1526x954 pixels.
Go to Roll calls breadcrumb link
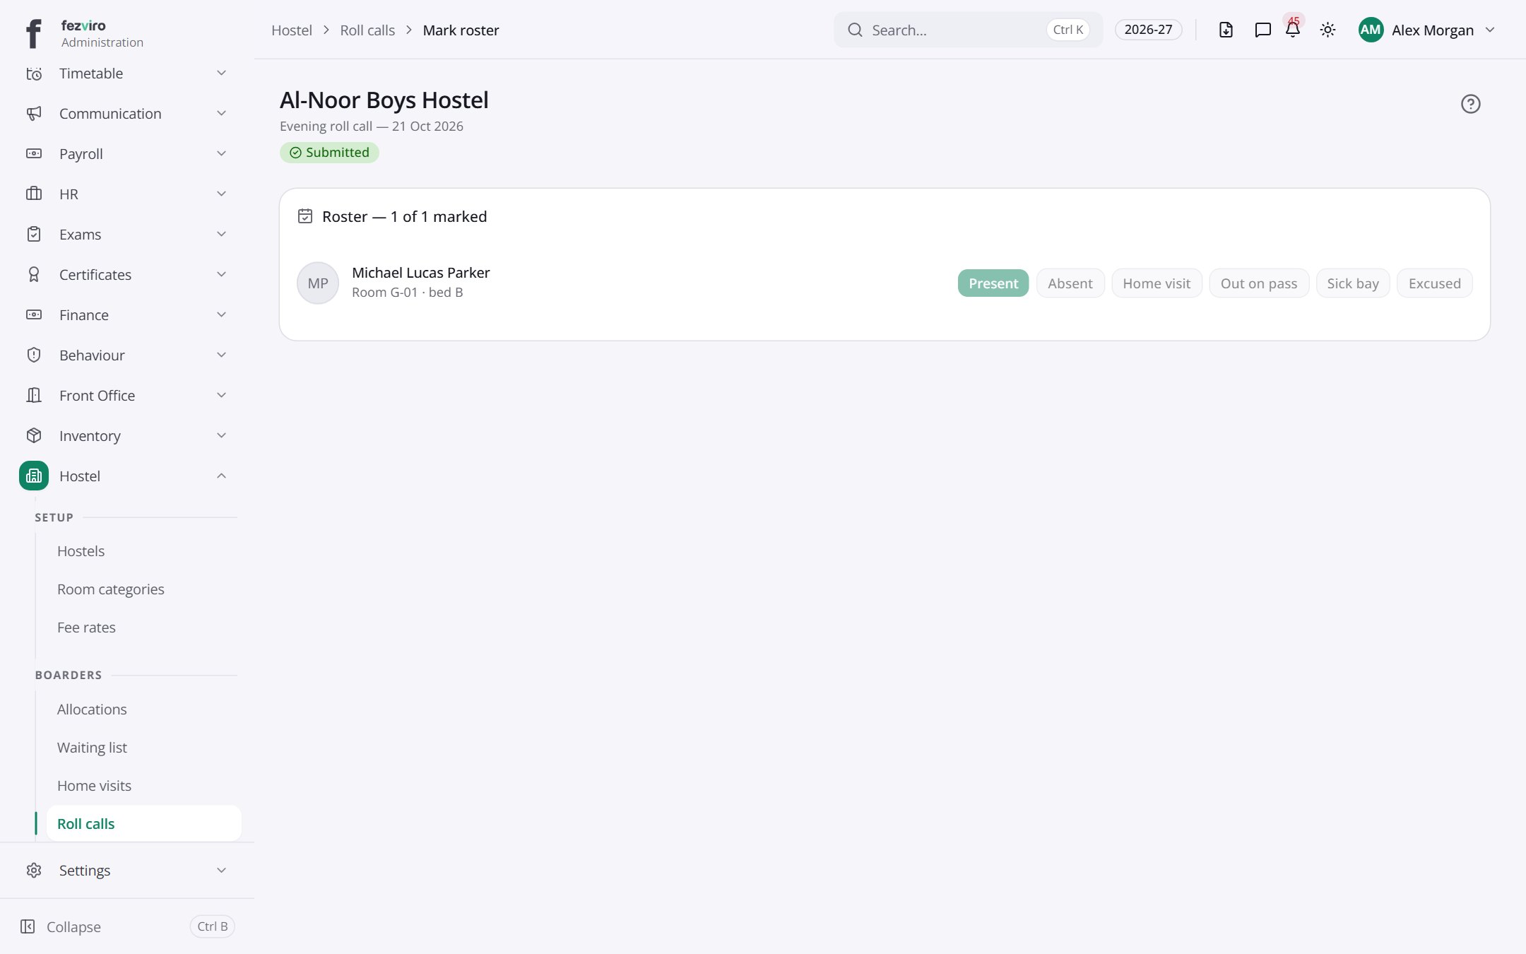click(367, 30)
